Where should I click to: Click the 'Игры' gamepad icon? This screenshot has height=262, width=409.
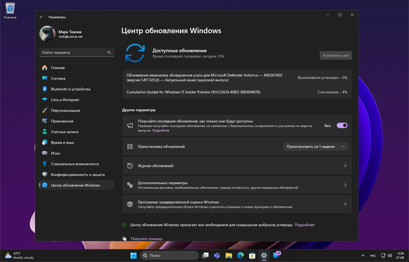tap(45, 153)
